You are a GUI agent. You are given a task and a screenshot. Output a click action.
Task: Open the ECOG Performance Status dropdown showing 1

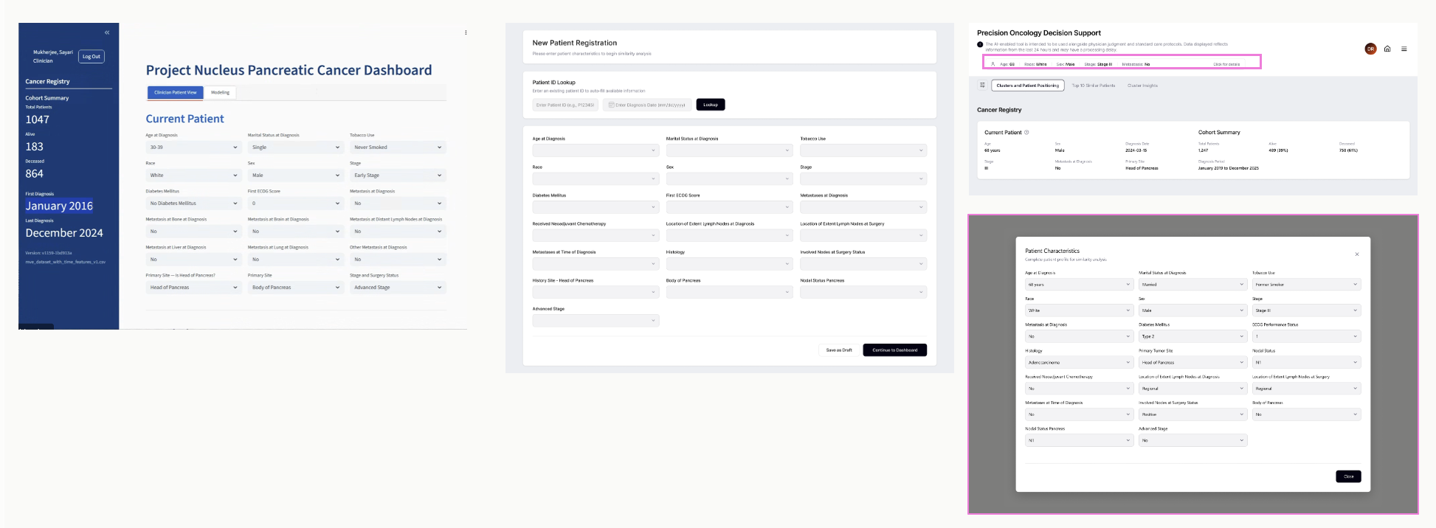click(1306, 336)
